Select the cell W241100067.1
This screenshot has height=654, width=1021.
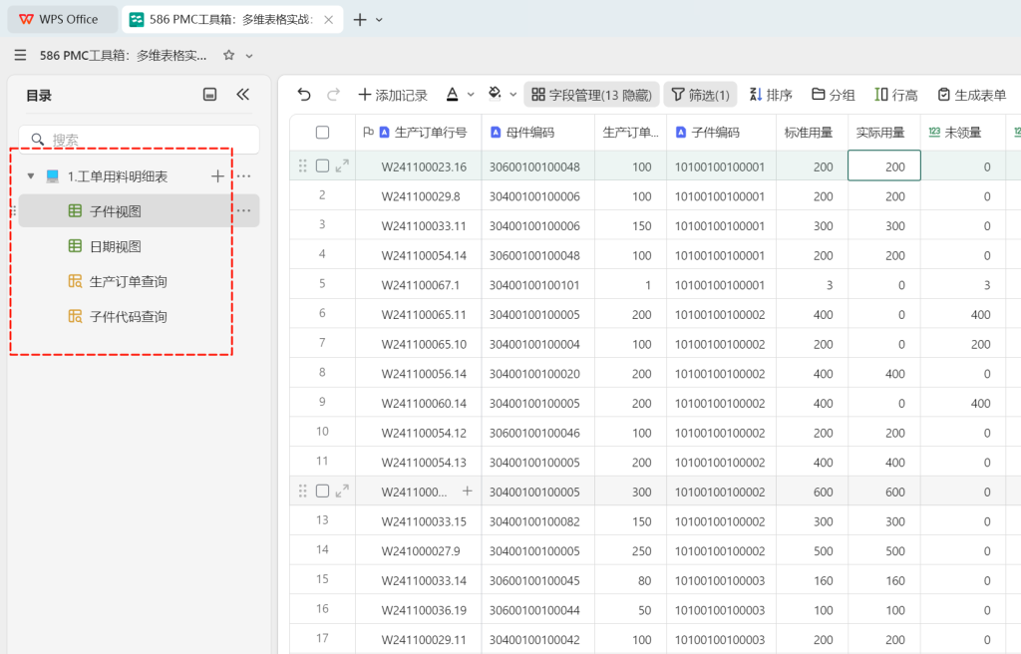[x=419, y=285]
